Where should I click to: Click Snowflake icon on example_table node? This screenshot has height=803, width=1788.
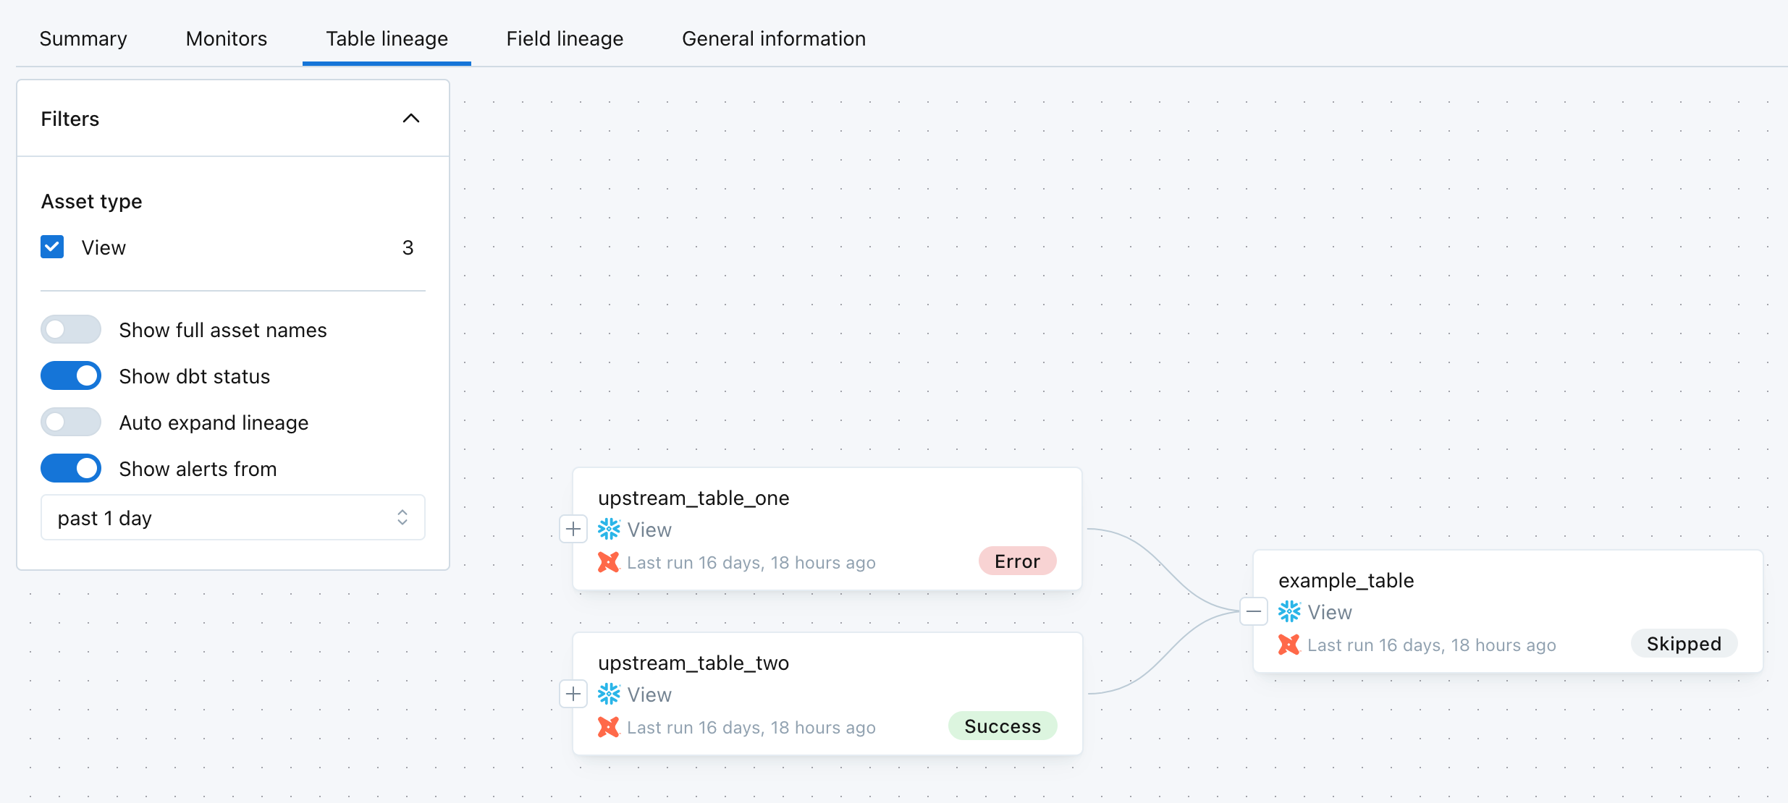tap(1289, 612)
